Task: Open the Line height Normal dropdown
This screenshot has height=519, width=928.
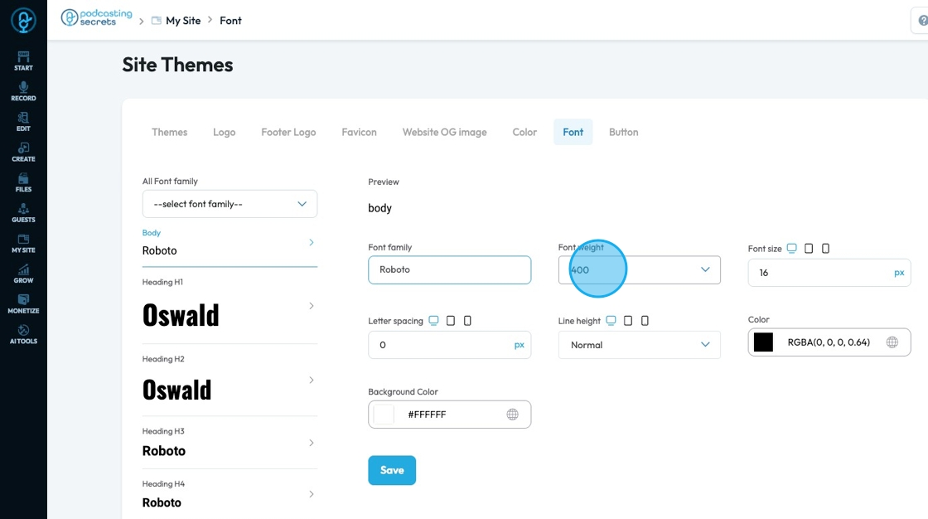Action: tap(639, 345)
